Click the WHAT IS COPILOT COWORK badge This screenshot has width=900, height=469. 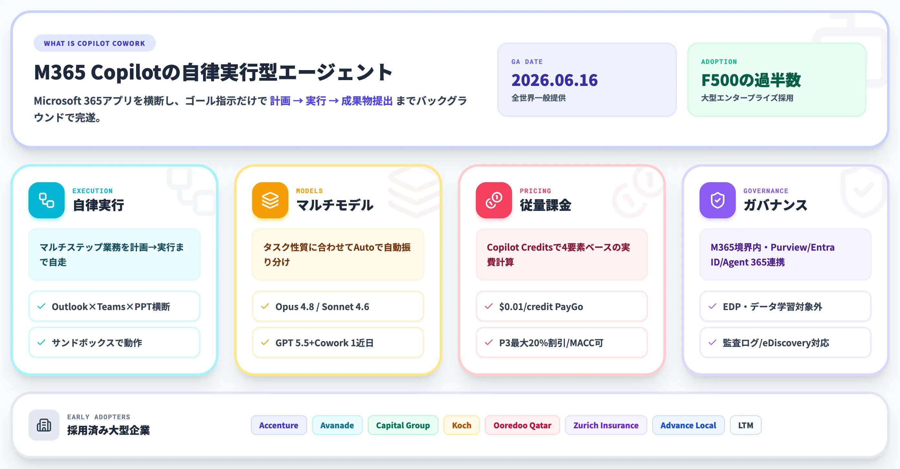[94, 43]
